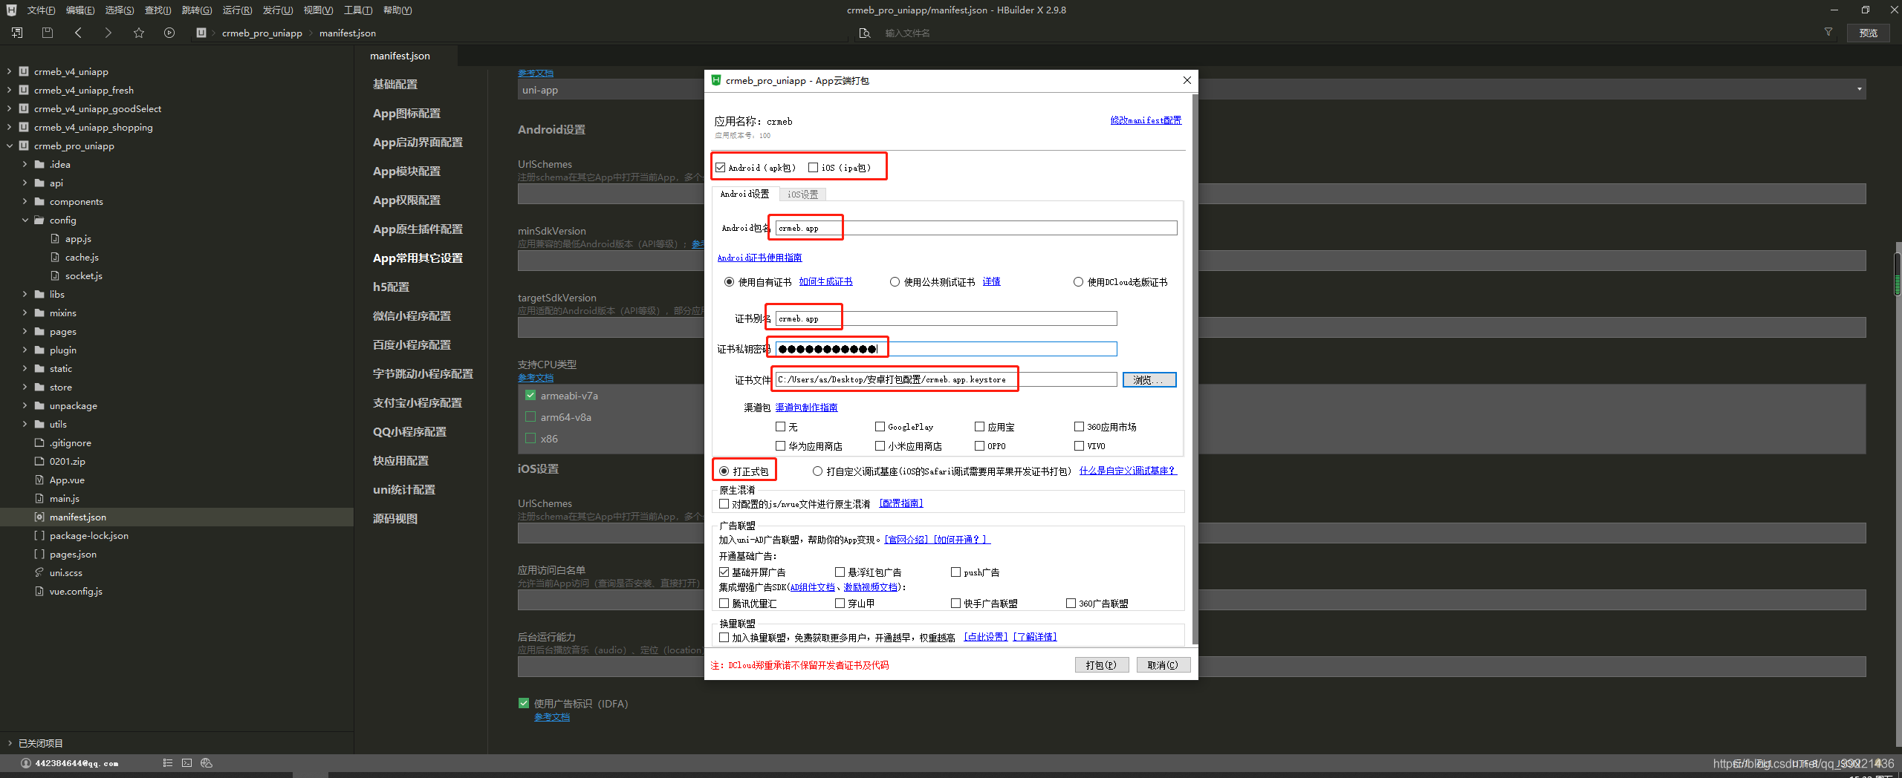Select 打自定义调试基座 radio option
The height and width of the screenshot is (778, 1902).
(817, 471)
